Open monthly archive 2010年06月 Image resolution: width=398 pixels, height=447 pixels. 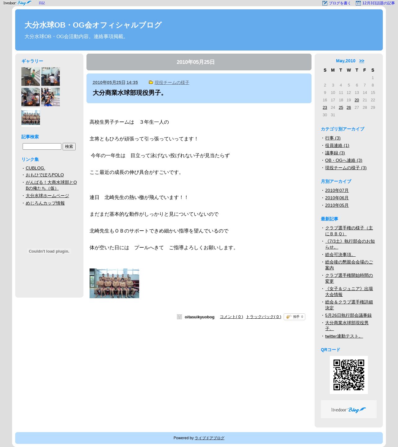[x=337, y=198]
